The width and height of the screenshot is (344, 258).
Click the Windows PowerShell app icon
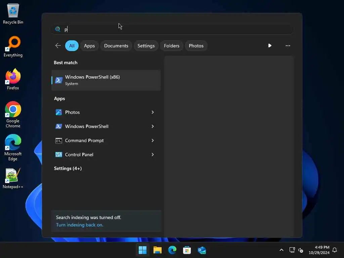coord(59,126)
